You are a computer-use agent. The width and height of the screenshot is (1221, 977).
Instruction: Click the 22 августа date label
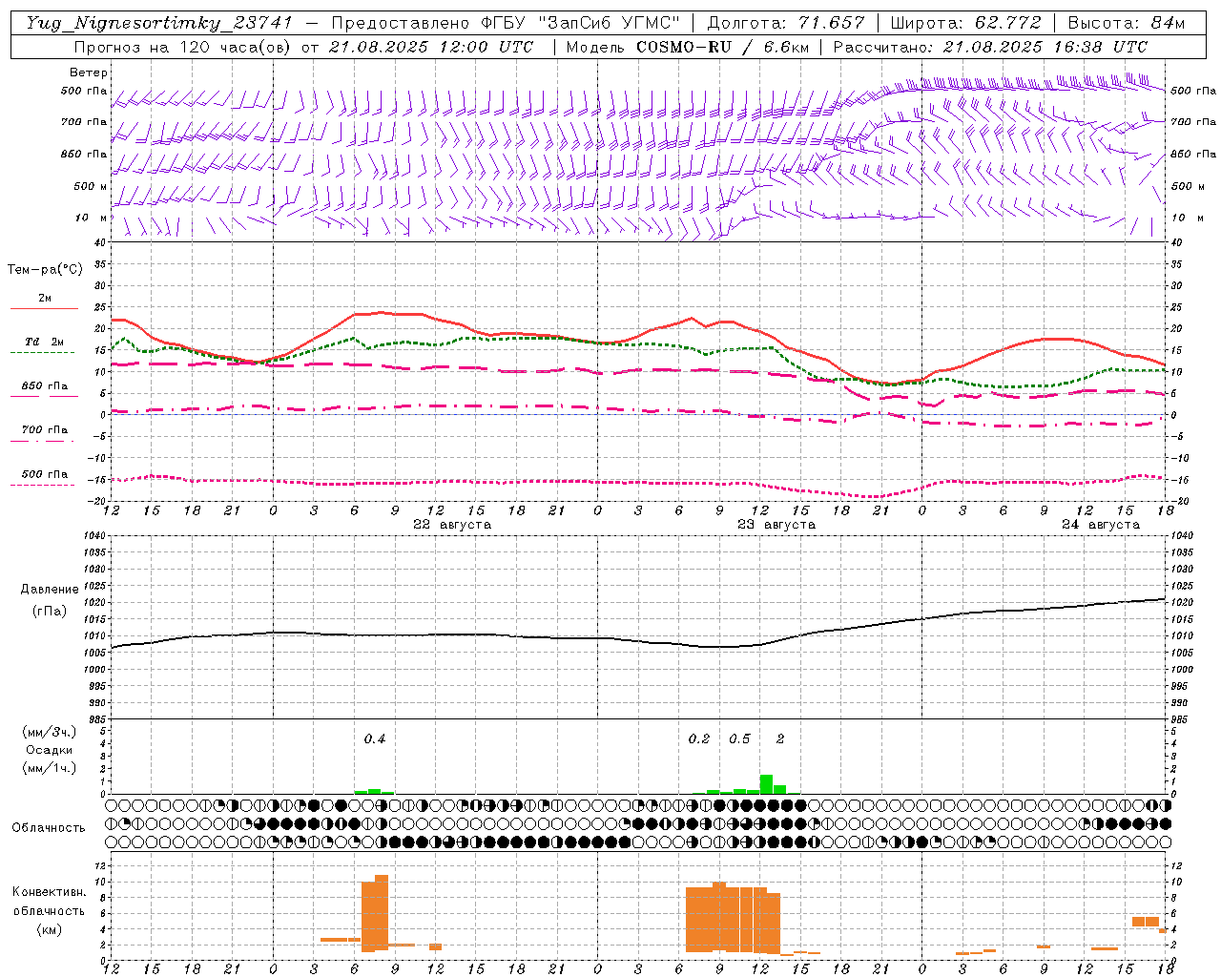coord(452,525)
